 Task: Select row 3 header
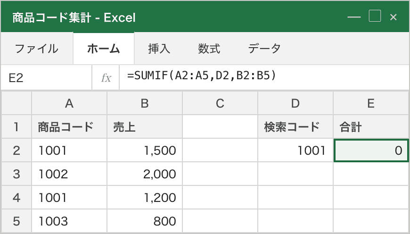tap(16, 174)
